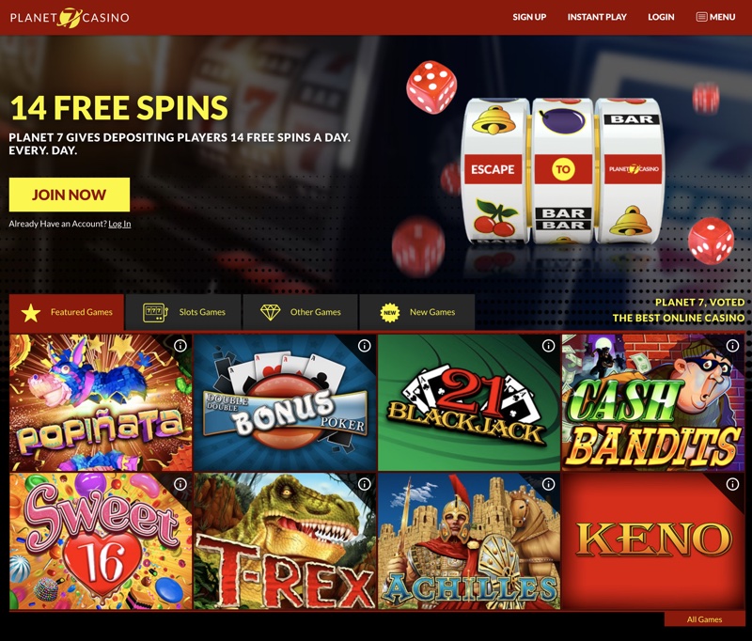Open info icon on Double Bonus Poker

[365, 346]
